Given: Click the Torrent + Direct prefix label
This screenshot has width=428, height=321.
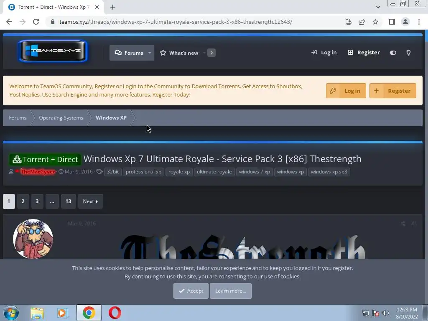Looking at the screenshot, I should pos(45,159).
